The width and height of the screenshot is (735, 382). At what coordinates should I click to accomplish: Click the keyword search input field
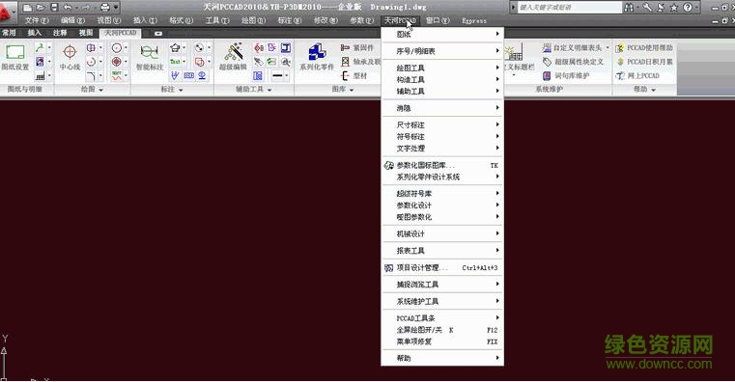[x=569, y=8]
